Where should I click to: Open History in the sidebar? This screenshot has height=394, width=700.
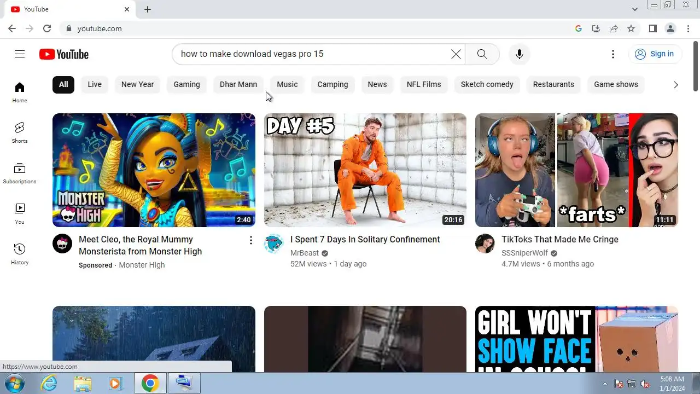click(x=20, y=254)
